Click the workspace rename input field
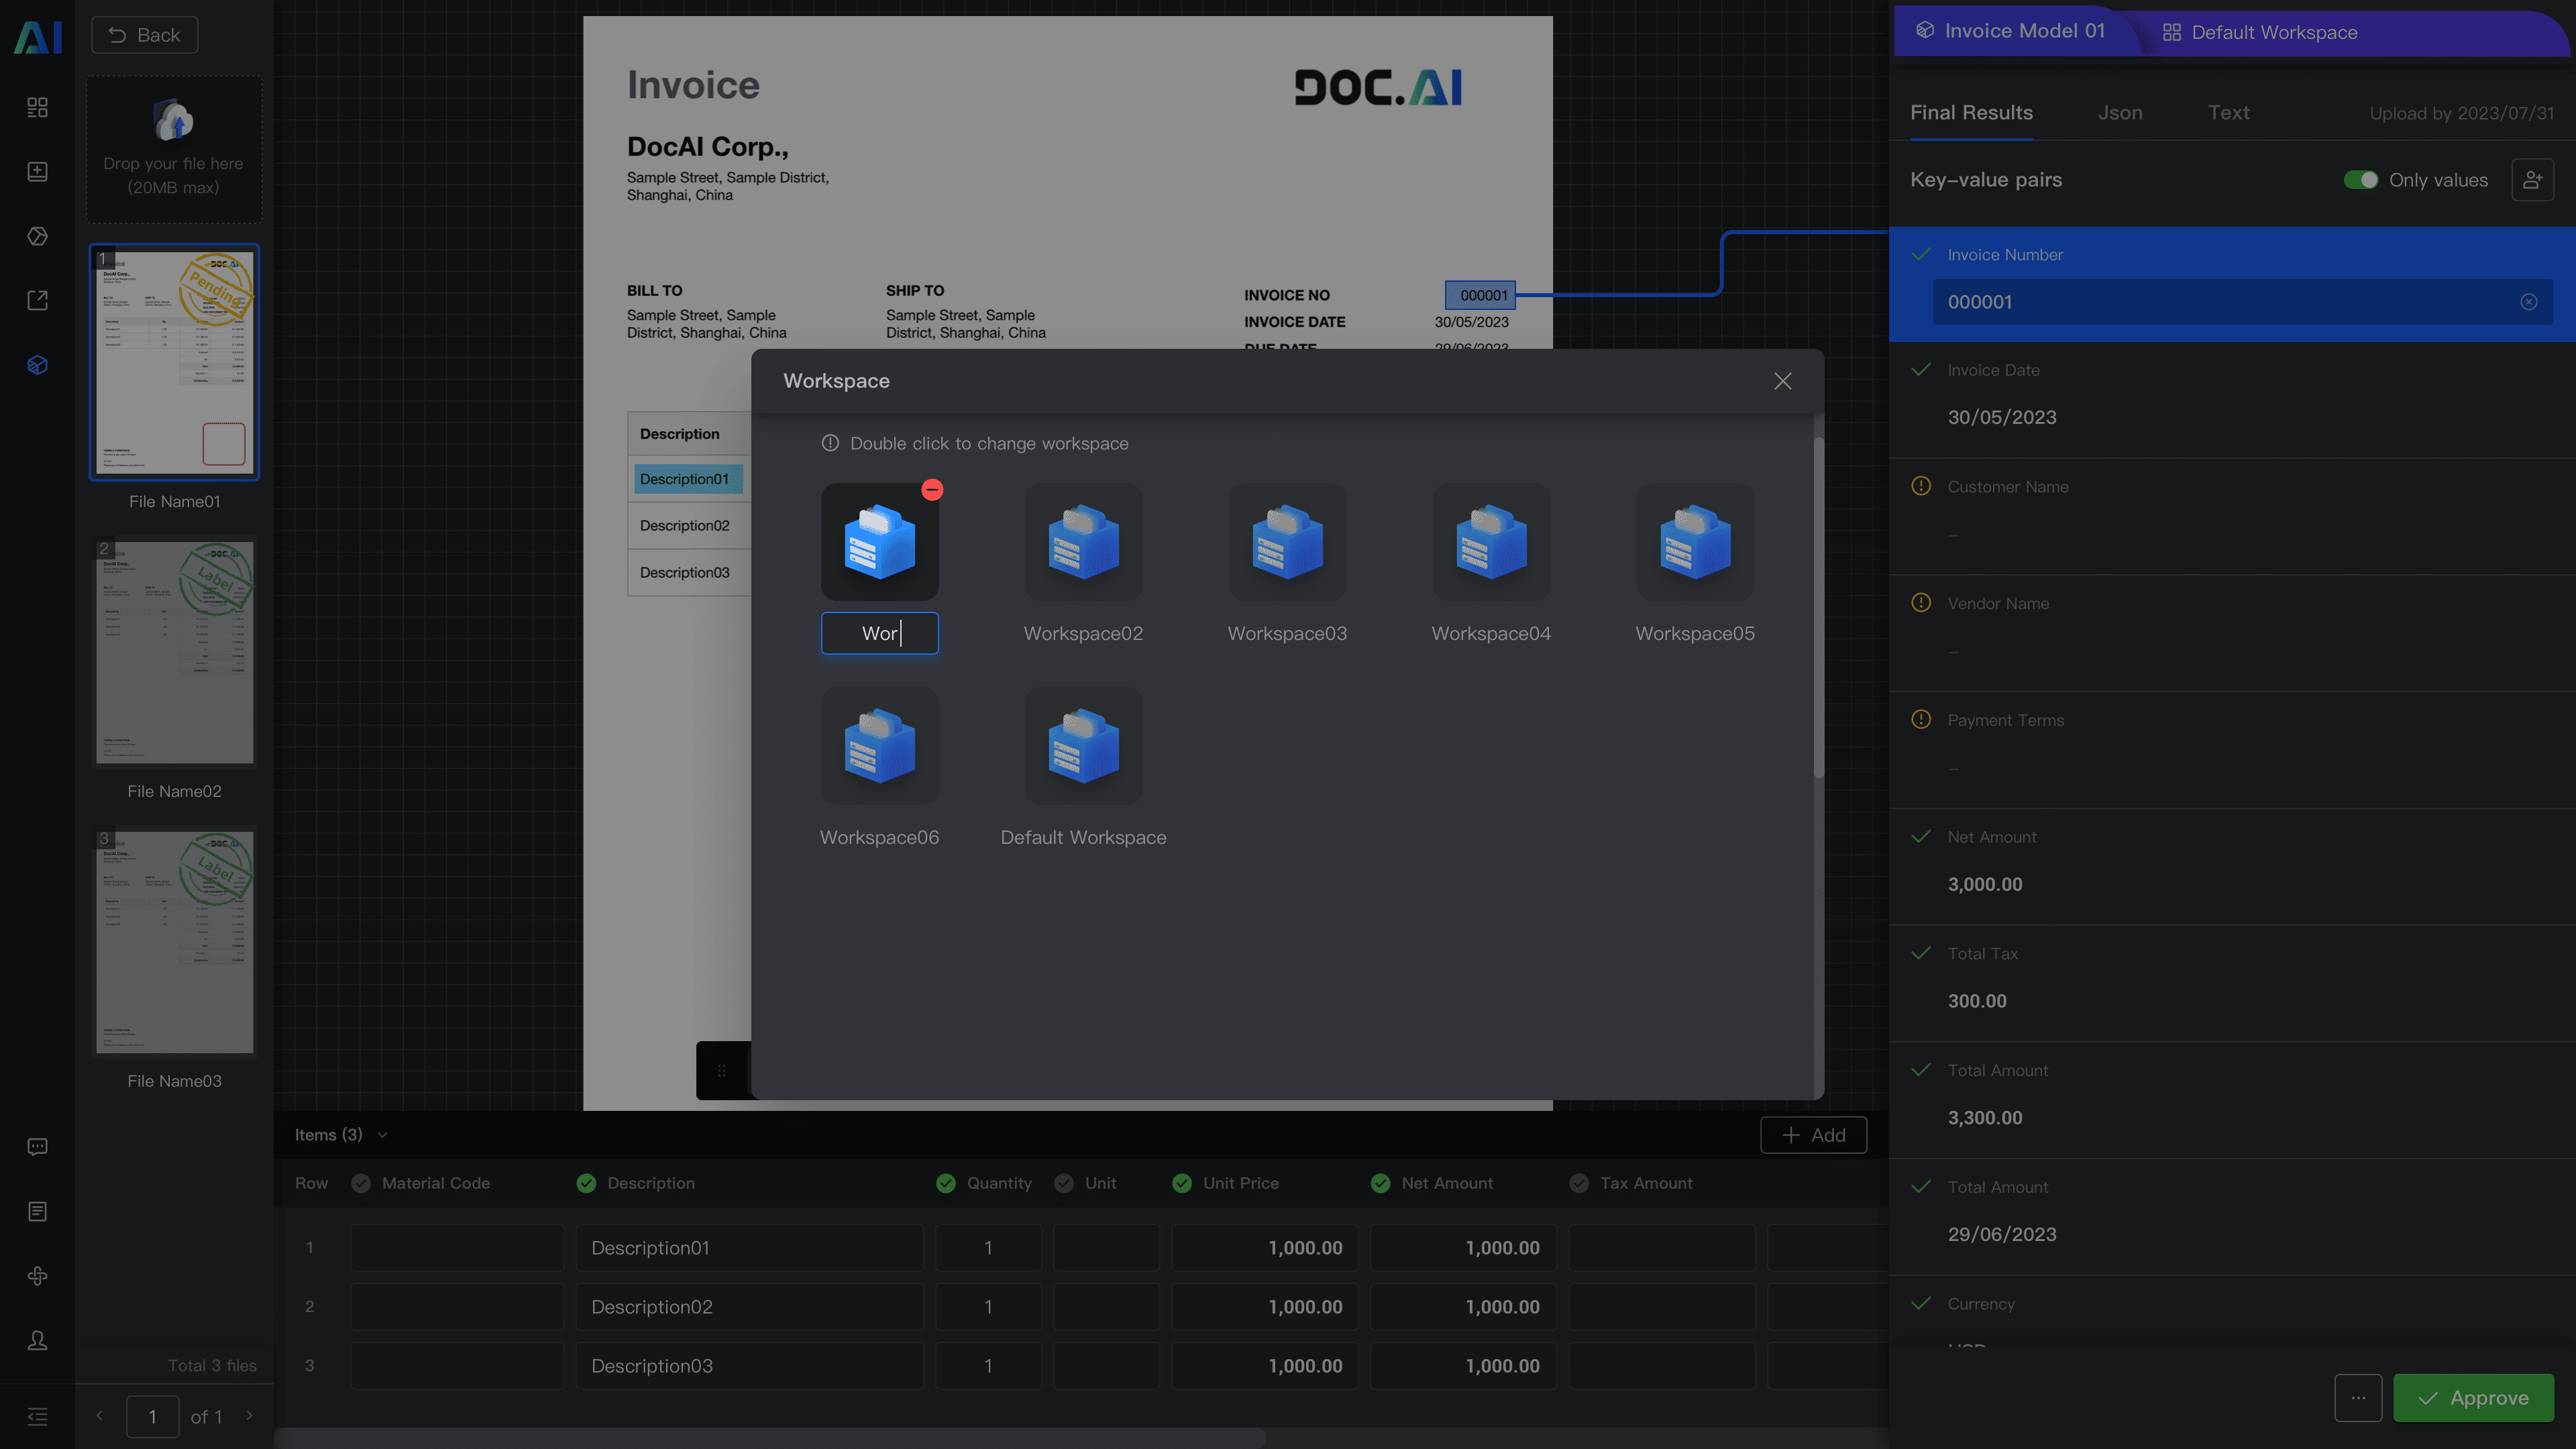The image size is (2576, 1449). (x=879, y=633)
